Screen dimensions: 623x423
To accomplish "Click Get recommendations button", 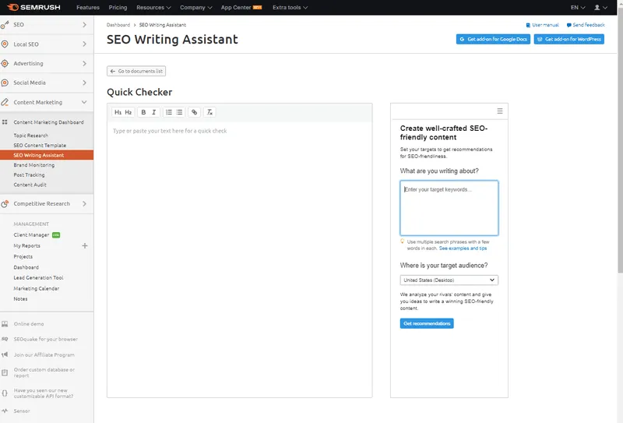I will pos(427,323).
